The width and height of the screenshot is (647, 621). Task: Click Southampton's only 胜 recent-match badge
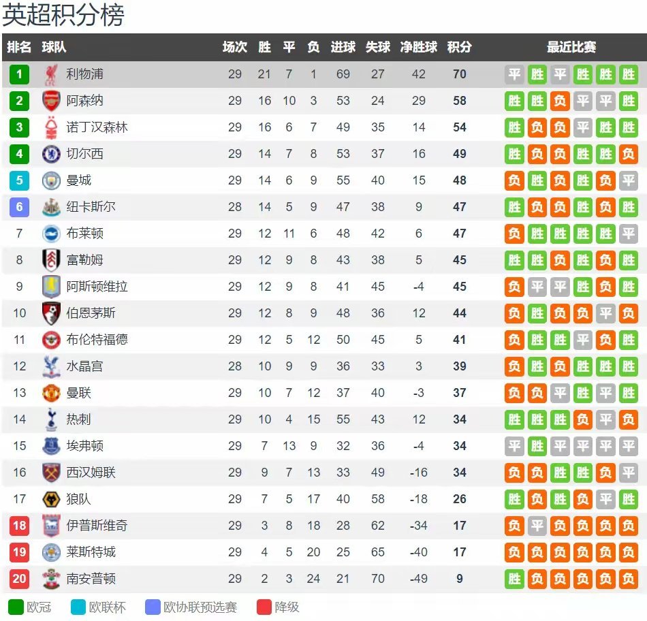[514, 579]
